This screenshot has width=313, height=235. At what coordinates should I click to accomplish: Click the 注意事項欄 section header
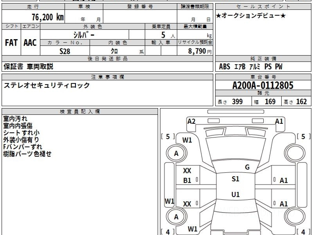[x=107, y=77]
